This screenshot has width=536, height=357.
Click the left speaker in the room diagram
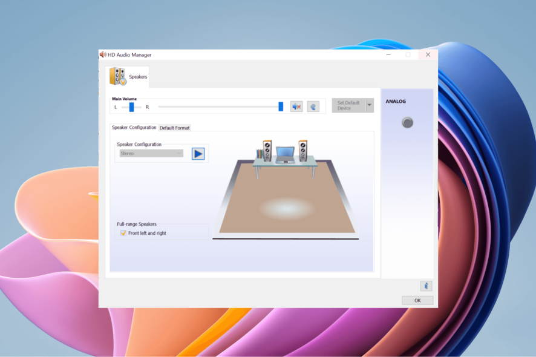tap(267, 150)
